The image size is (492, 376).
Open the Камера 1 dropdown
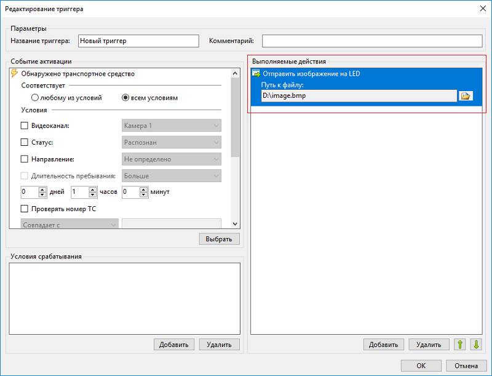pyautogui.click(x=172, y=126)
